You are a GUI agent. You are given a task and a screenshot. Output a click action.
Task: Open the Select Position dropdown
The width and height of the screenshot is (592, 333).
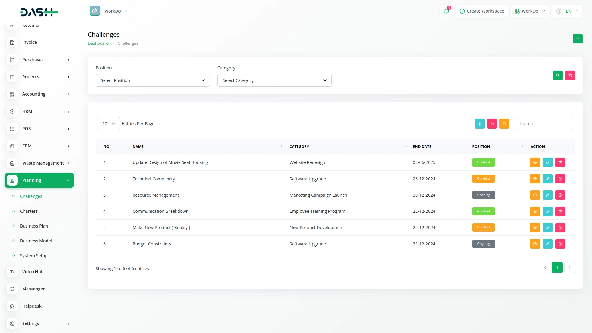(x=153, y=80)
